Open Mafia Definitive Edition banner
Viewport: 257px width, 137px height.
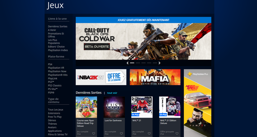tap(155, 77)
